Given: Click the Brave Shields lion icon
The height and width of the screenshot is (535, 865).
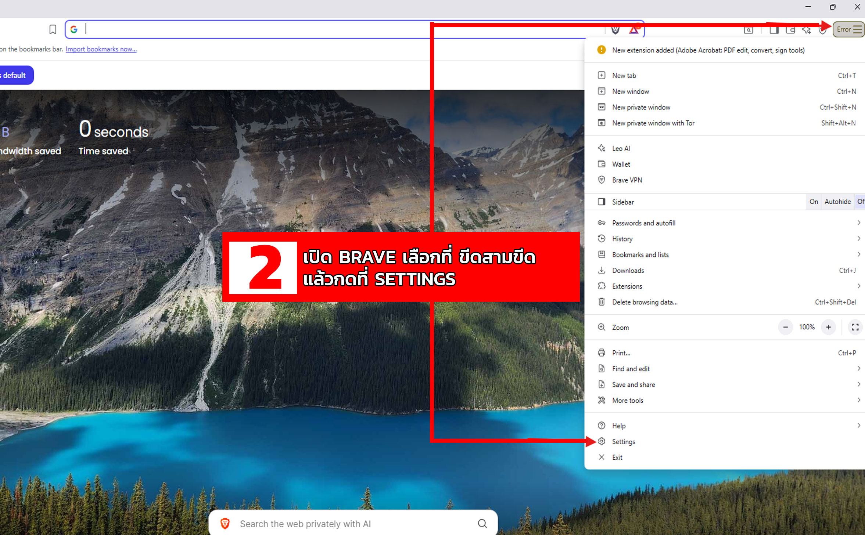Looking at the screenshot, I should (615, 30).
